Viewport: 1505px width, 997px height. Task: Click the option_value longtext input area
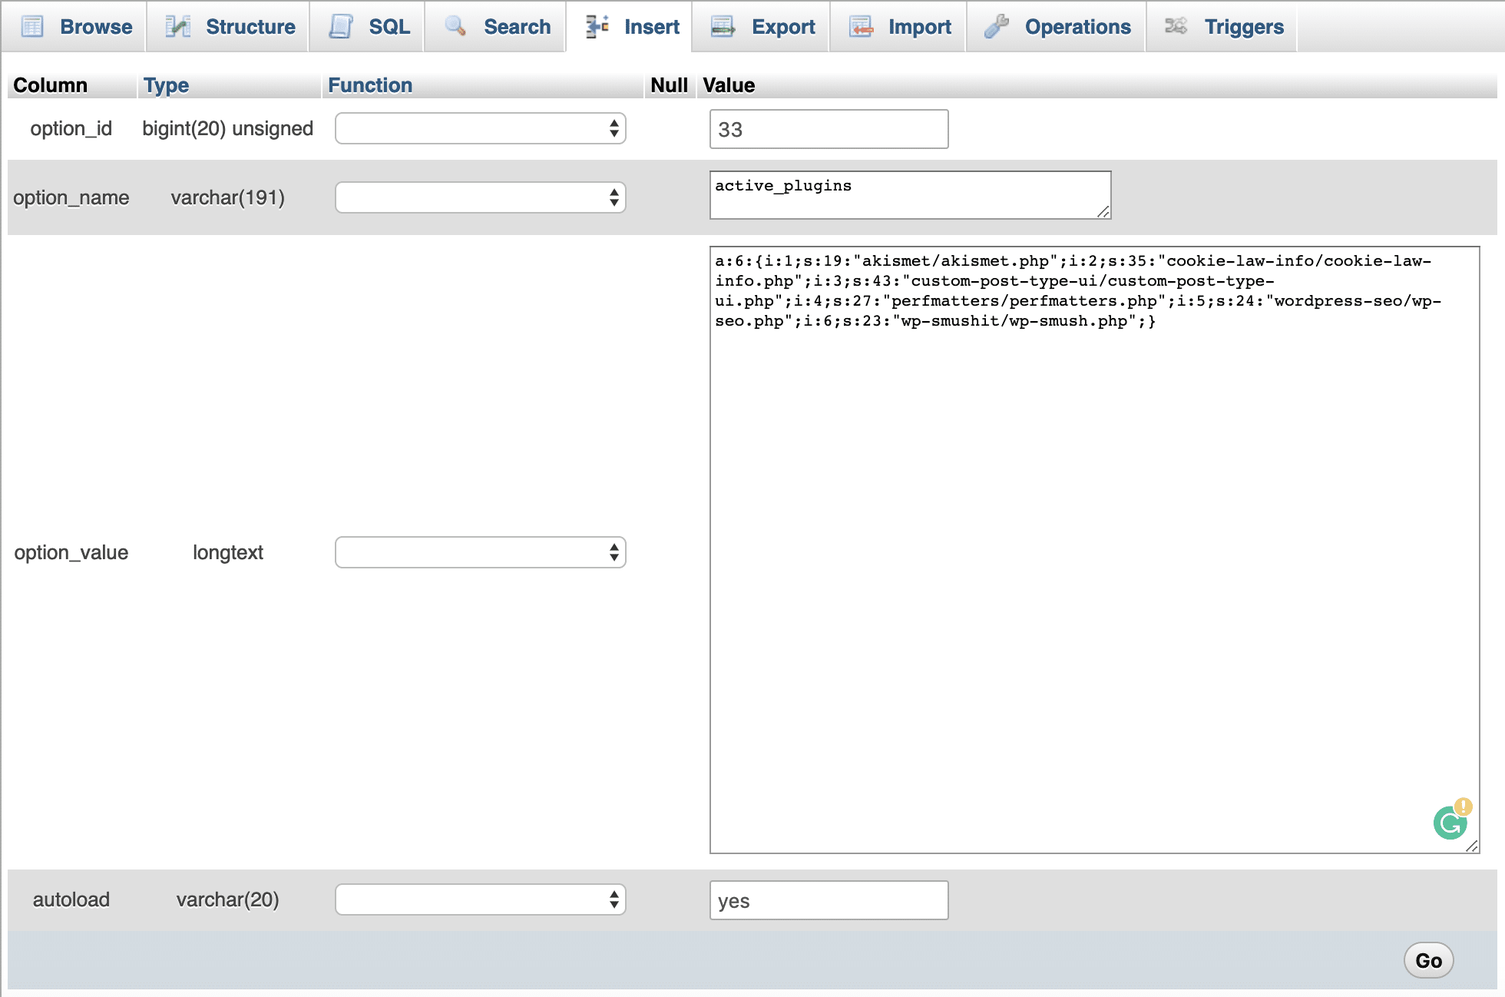(x=1090, y=546)
